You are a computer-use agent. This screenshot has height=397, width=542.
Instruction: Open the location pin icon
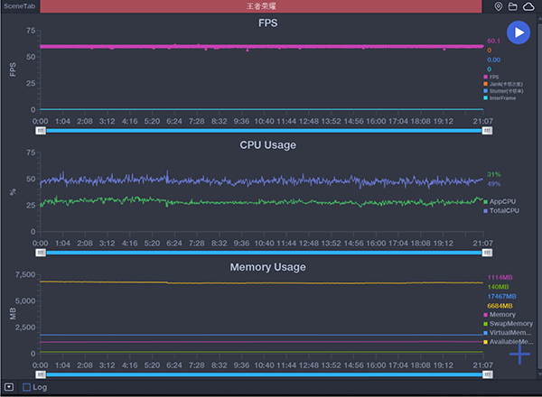[x=499, y=6]
